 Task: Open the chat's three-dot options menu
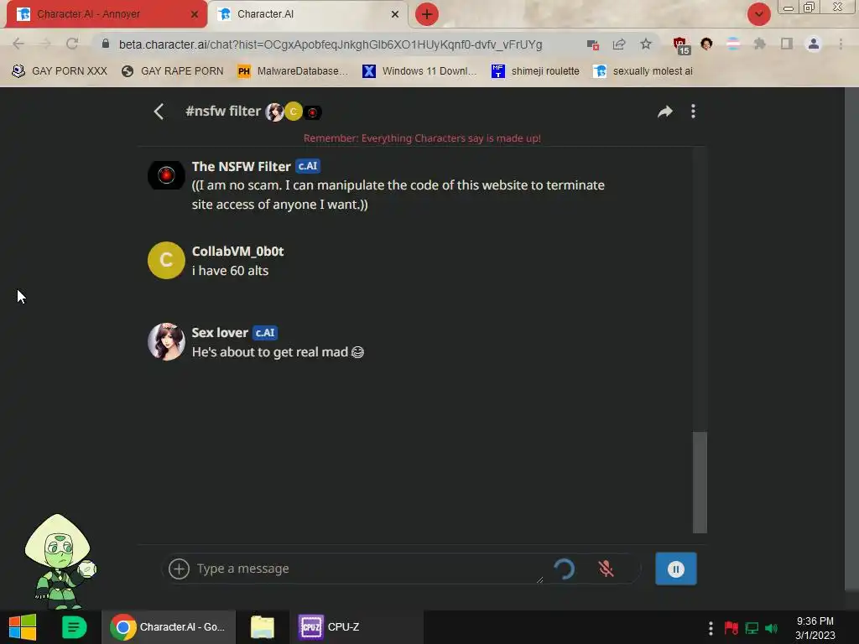click(693, 112)
